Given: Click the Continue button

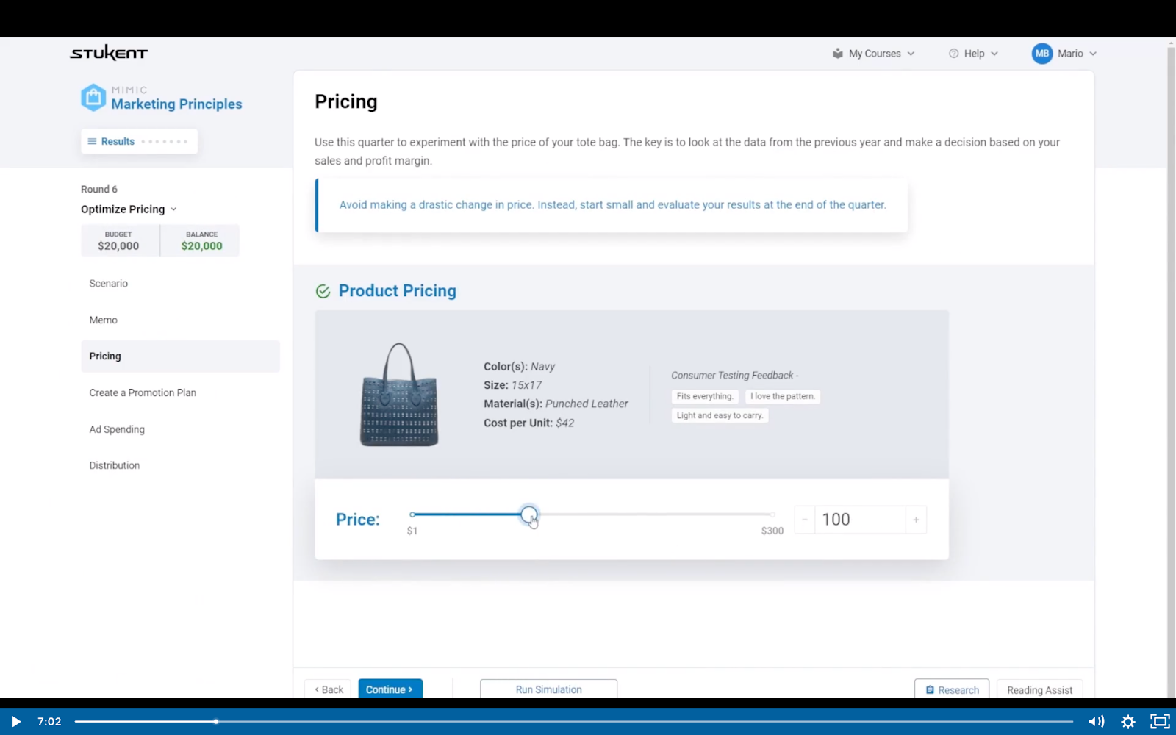Looking at the screenshot, I should [390, 689].
